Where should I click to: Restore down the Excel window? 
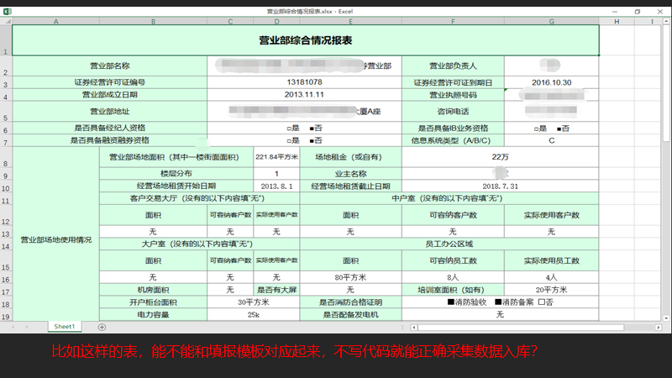[x=636, y=11]
